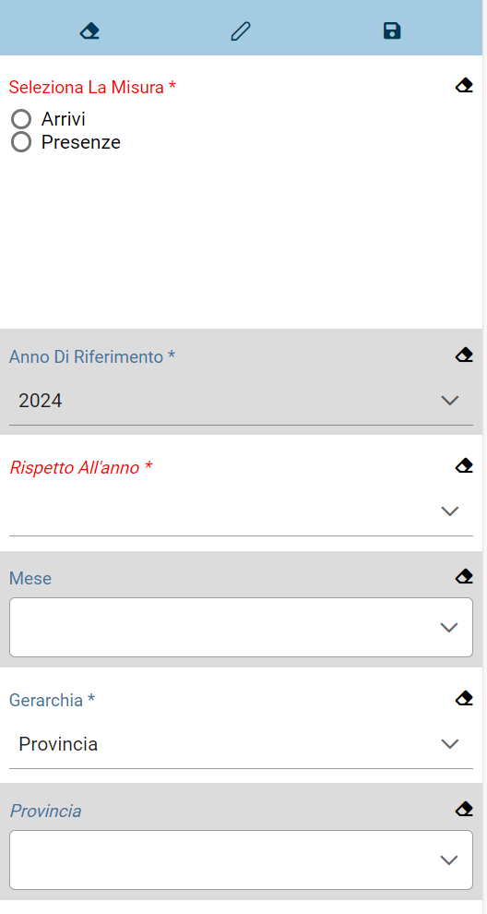Click inside the empty Provincia input box
Viewport: 487px width, 914px height.
[x=241, y=860]
